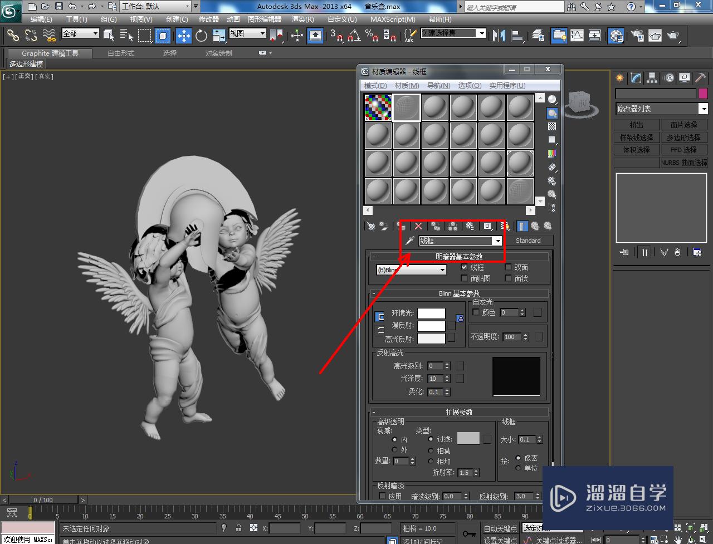Toggle Percent Snap icon

pyautogui.click(x=372, y=36)
